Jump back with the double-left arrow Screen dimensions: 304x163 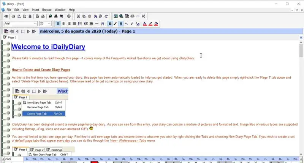pos(12,32)
